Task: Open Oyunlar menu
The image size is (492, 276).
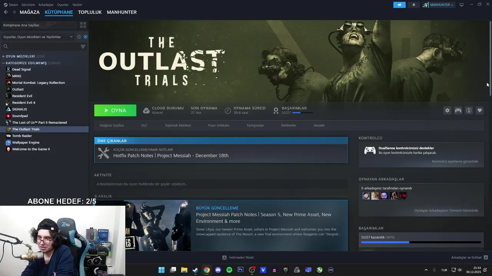Action: [x=63, y=5]
